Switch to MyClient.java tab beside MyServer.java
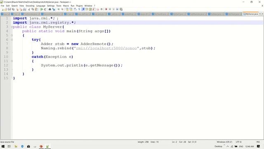Image resolution: width=264 pixels, height=149 pixels. [234, 14]
